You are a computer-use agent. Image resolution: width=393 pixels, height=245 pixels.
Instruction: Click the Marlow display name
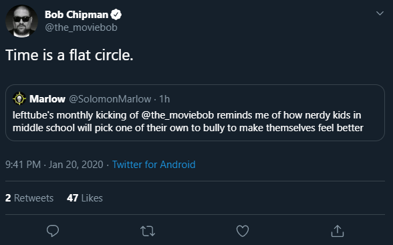coord(47,99)
